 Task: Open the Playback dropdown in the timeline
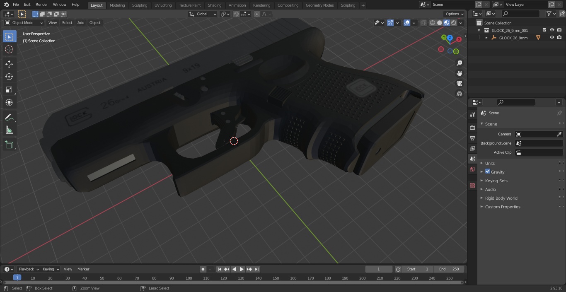(x=28, y=269)
